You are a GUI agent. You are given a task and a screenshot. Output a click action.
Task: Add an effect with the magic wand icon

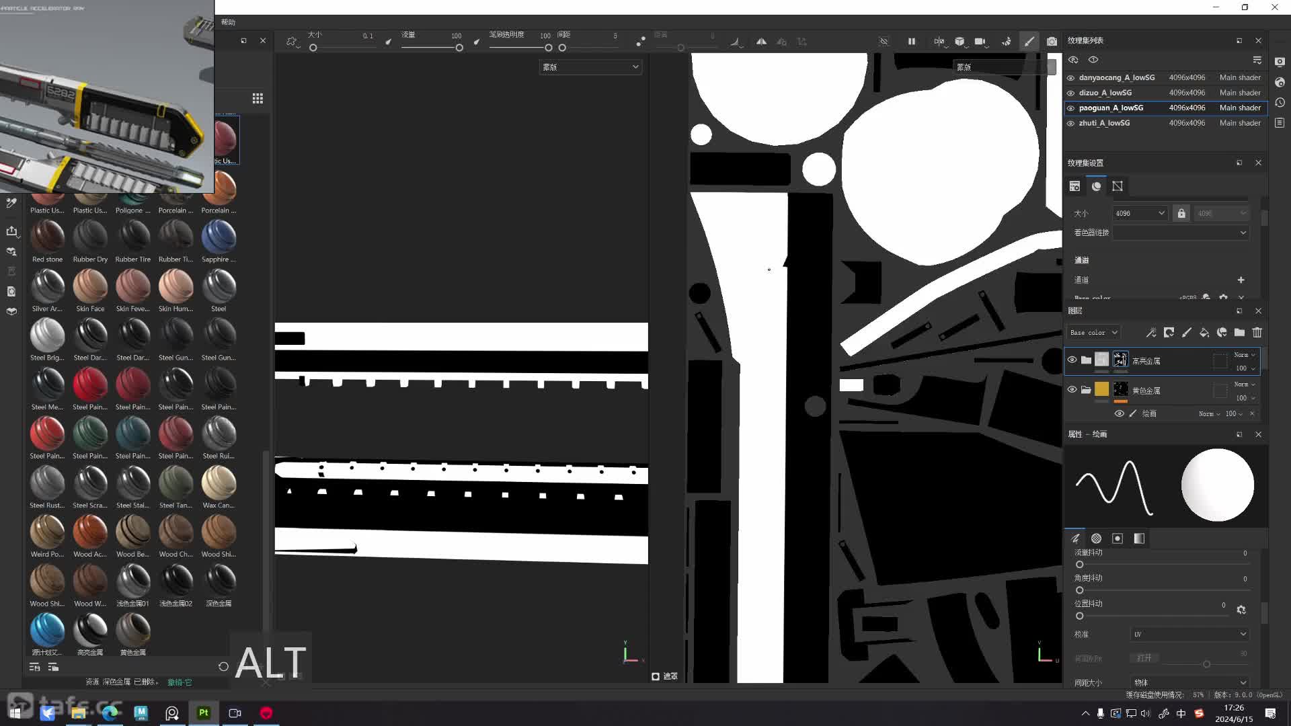pyautogui.click(x=1151, y=333)
